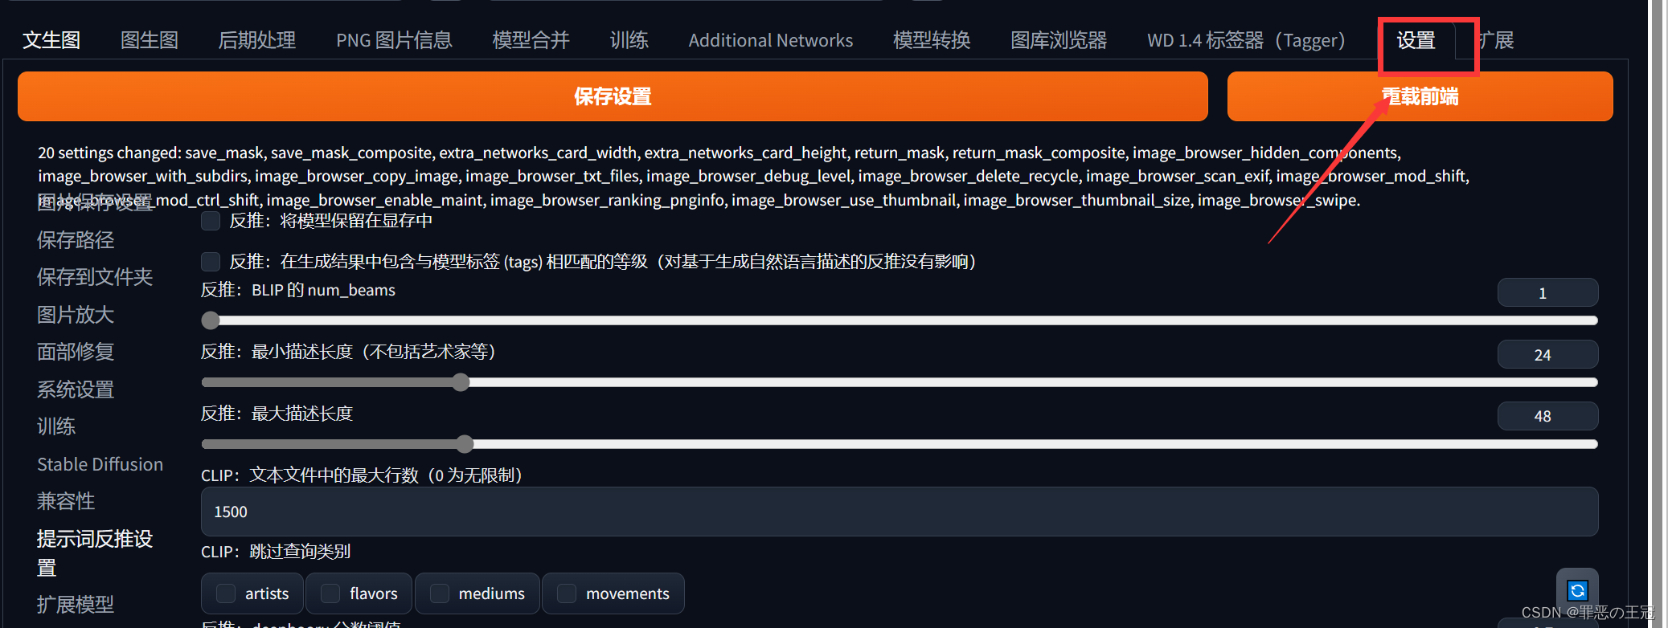Open WD 1.4 标签器 (Tagger) tab
Viewport: 1668px width, 628px height.
pyautogui.click(x=1246, y=40)
